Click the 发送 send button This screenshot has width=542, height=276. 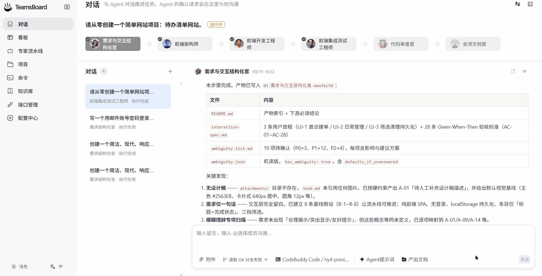[525, 259]
